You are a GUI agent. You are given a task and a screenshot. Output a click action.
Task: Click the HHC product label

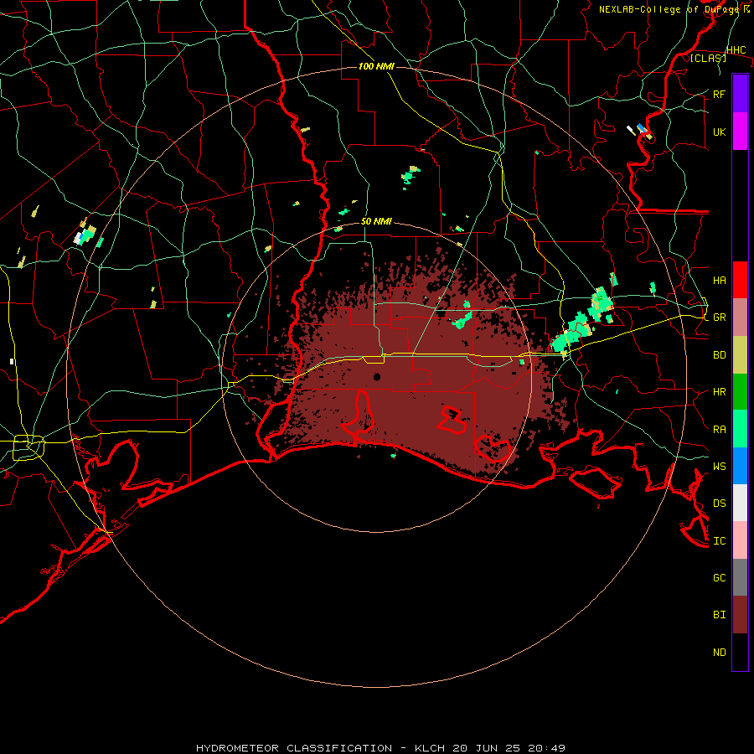pyautogui.click(x=736, y=50)
